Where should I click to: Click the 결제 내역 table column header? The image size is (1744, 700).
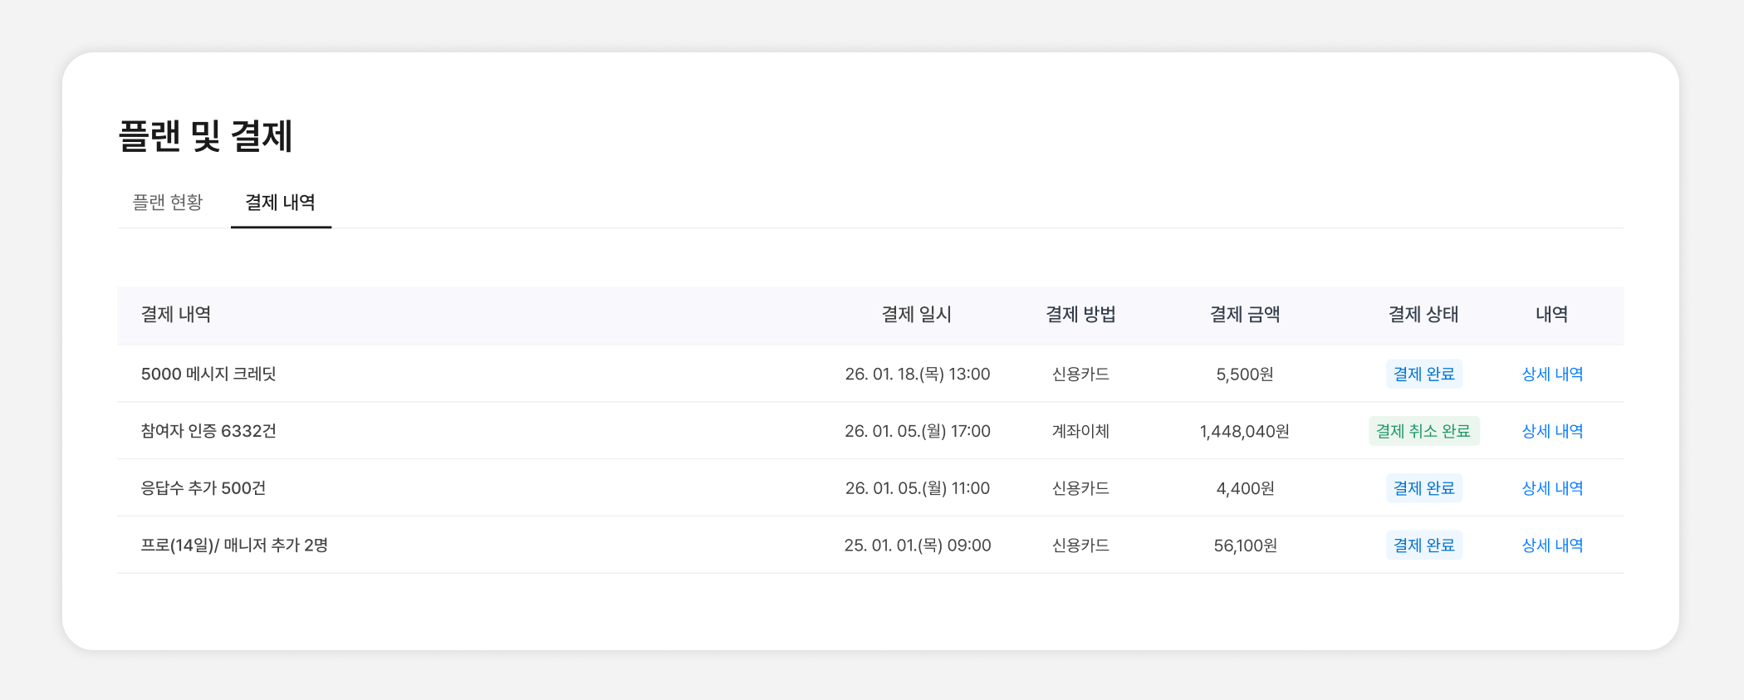pos(176,315)
